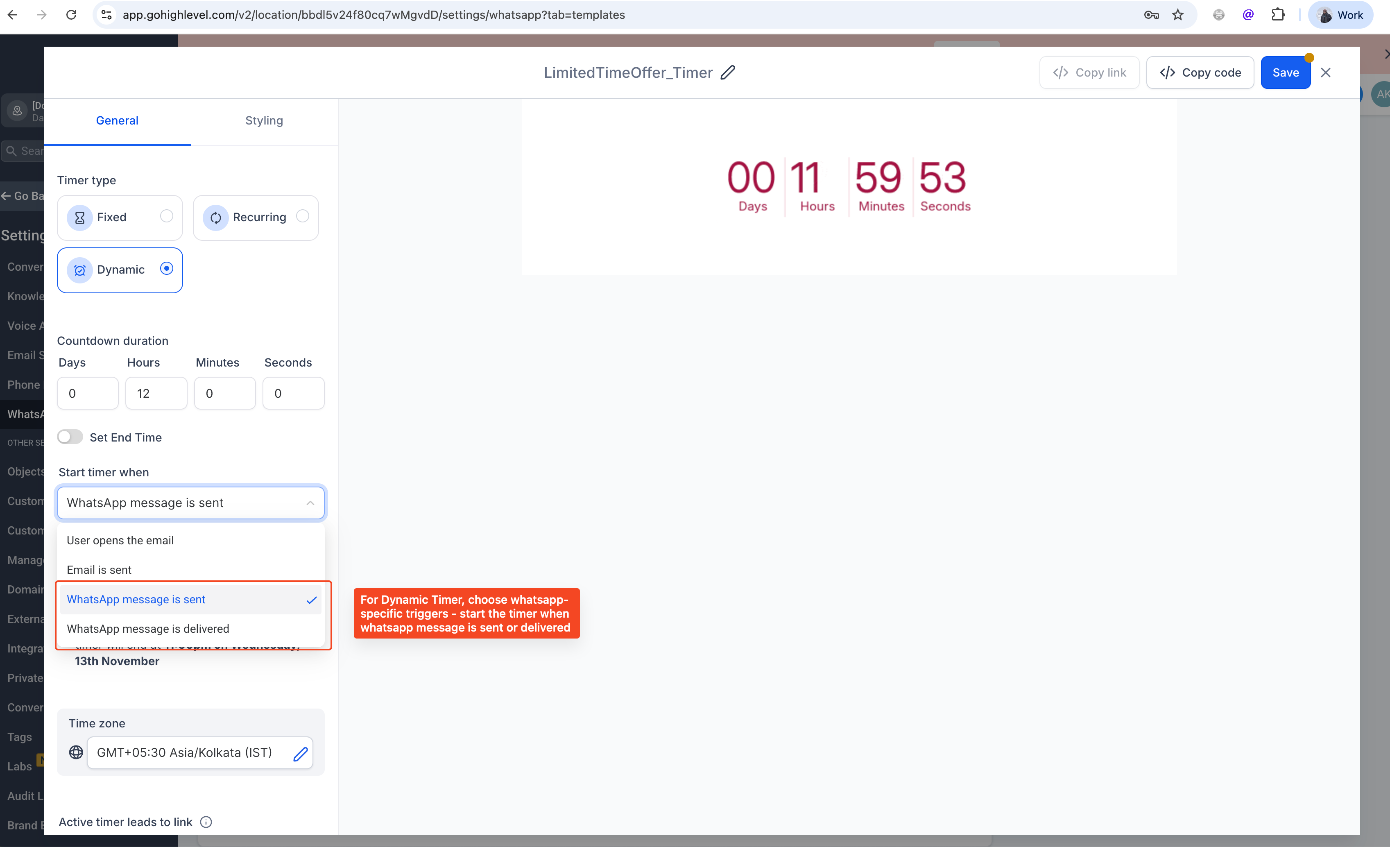Open the General tab
Screen dimensions: 1390x847
[x=117, y=120]
